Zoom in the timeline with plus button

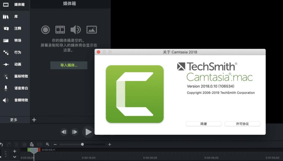(110, 145)
